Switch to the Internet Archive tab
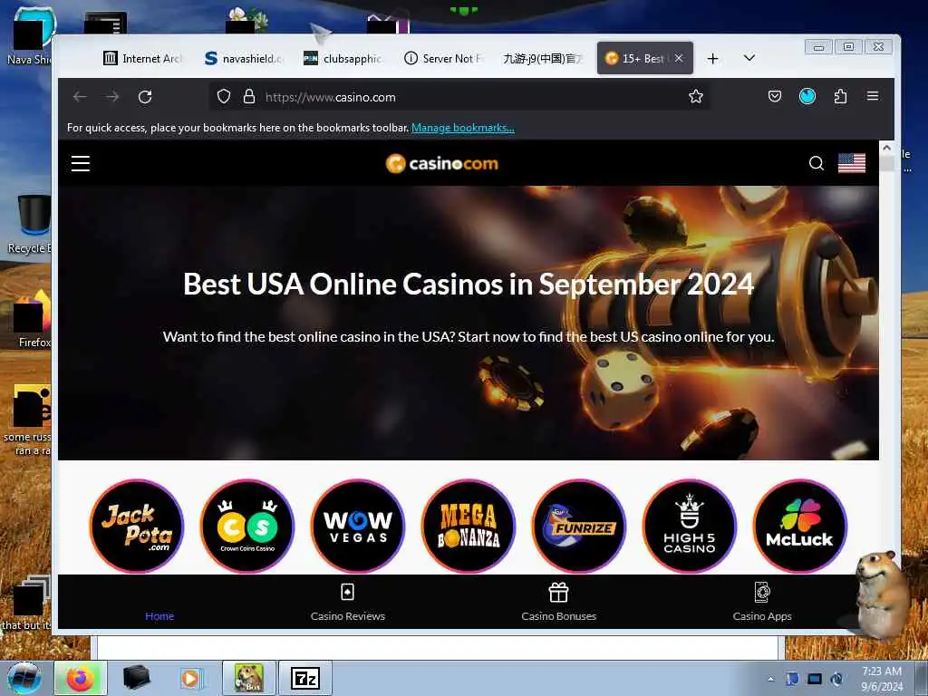The image size is (928, 696). click(143, 58)
